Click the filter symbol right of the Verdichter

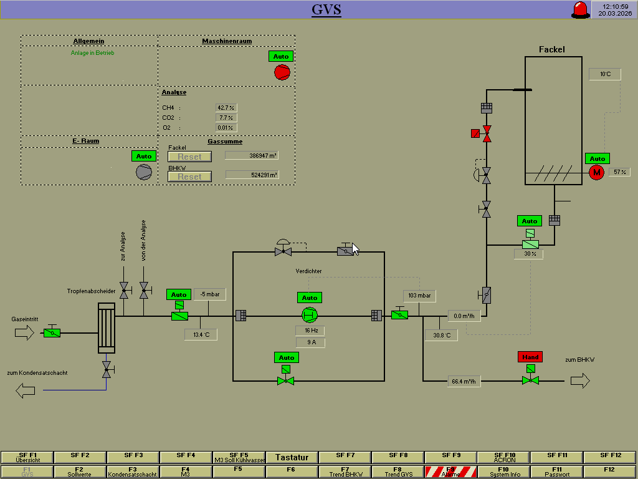[376, 315]
